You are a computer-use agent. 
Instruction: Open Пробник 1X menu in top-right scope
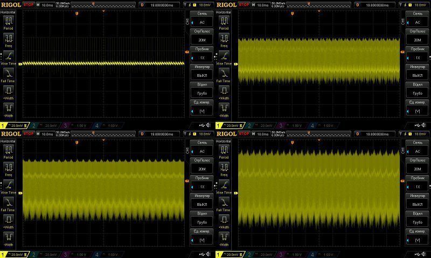tap(417, 55)
